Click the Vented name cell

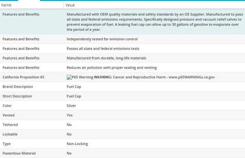tap(9, 115)
